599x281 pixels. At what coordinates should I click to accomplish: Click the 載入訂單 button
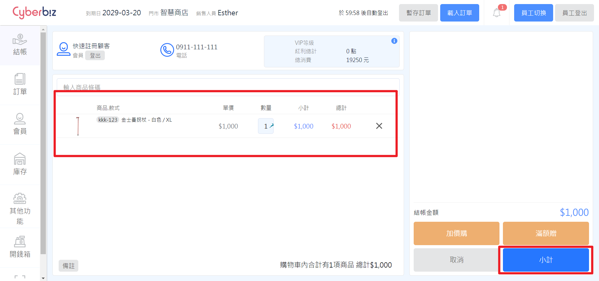460,13
